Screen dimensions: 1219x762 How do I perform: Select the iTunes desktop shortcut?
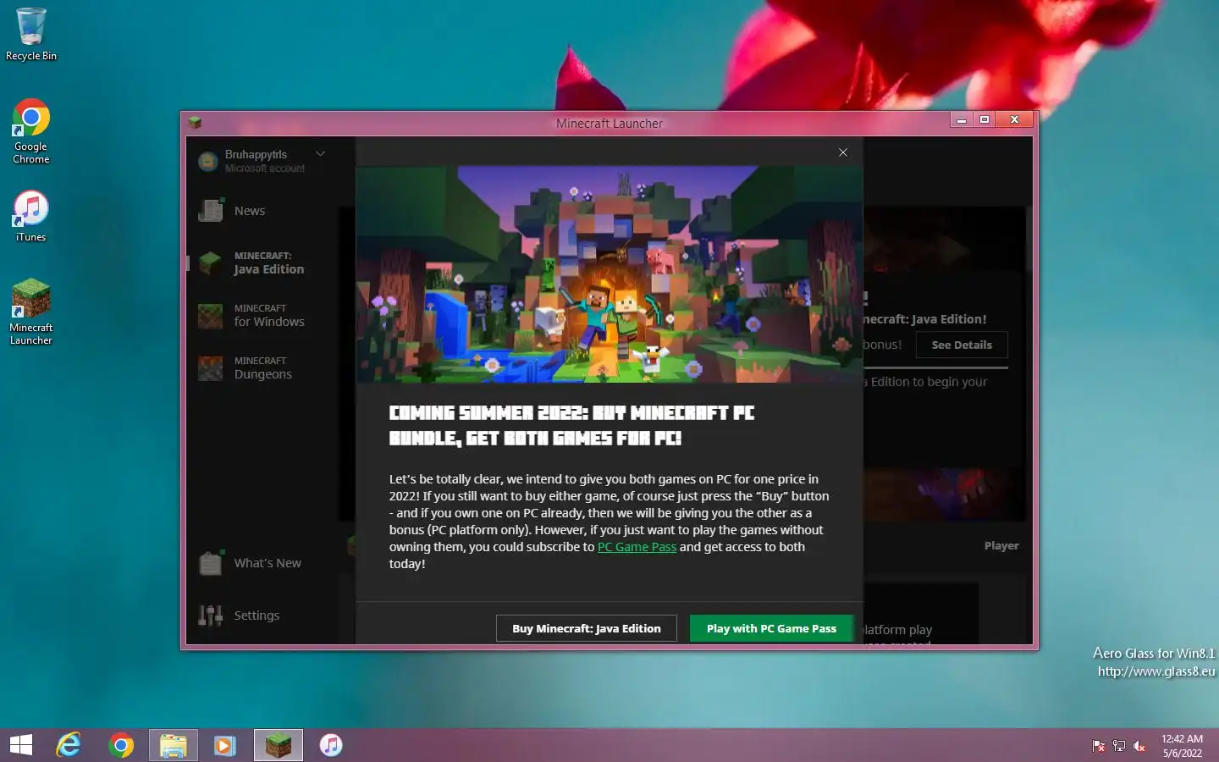31,216
